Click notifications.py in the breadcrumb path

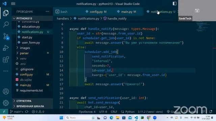coord(88,18)
